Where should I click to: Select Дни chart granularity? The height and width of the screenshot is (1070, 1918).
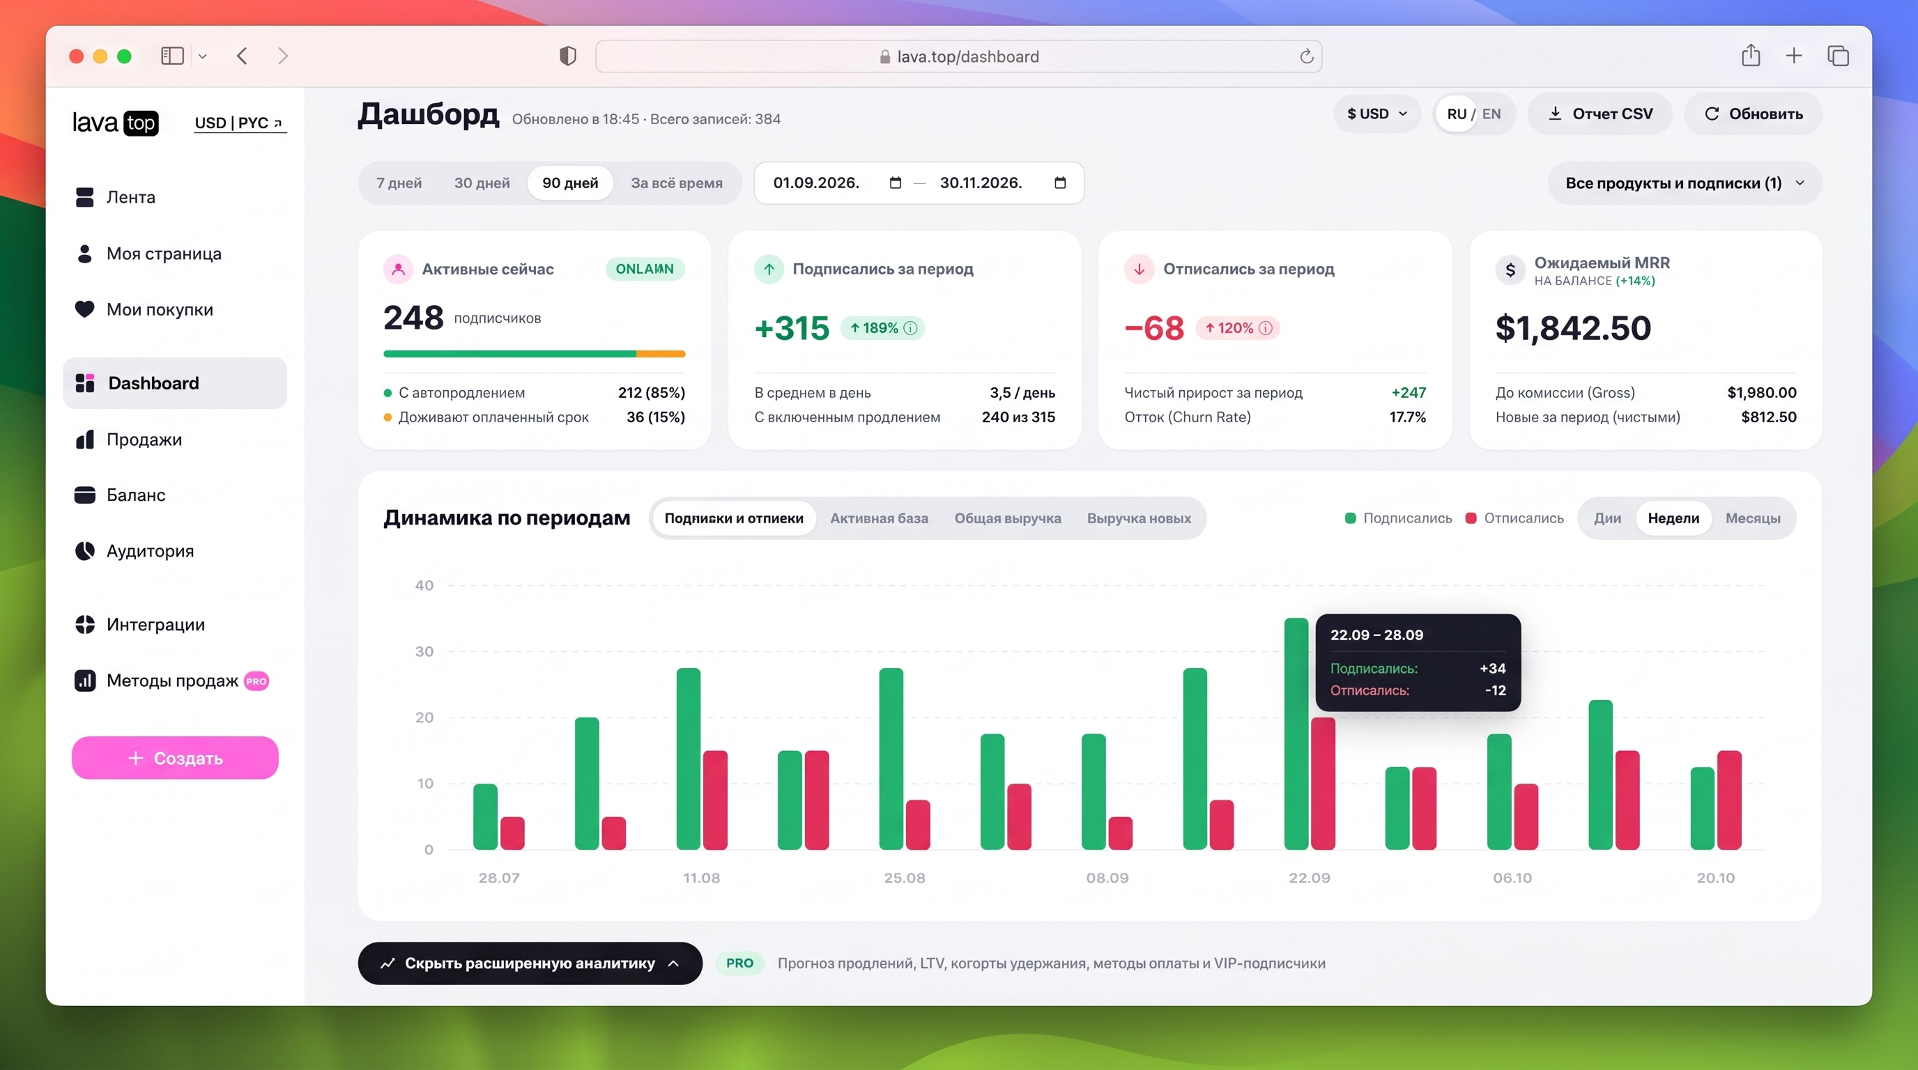pos(1608,519)
